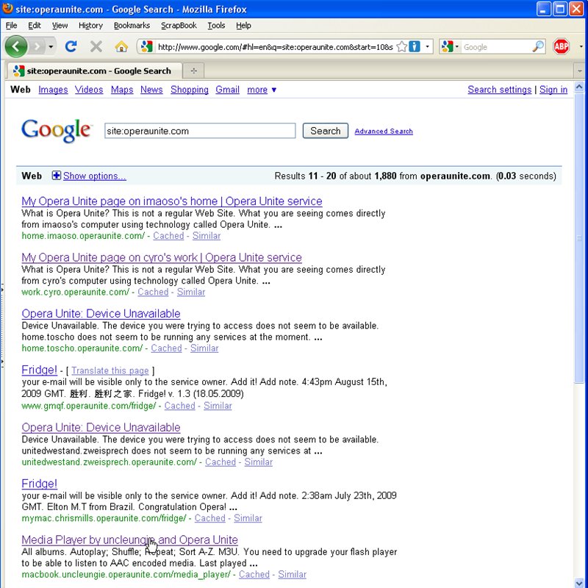Select the site:operaunite.com Google Search tab
The height and width of the screenshot is (588, 588).
coord(94,71)
